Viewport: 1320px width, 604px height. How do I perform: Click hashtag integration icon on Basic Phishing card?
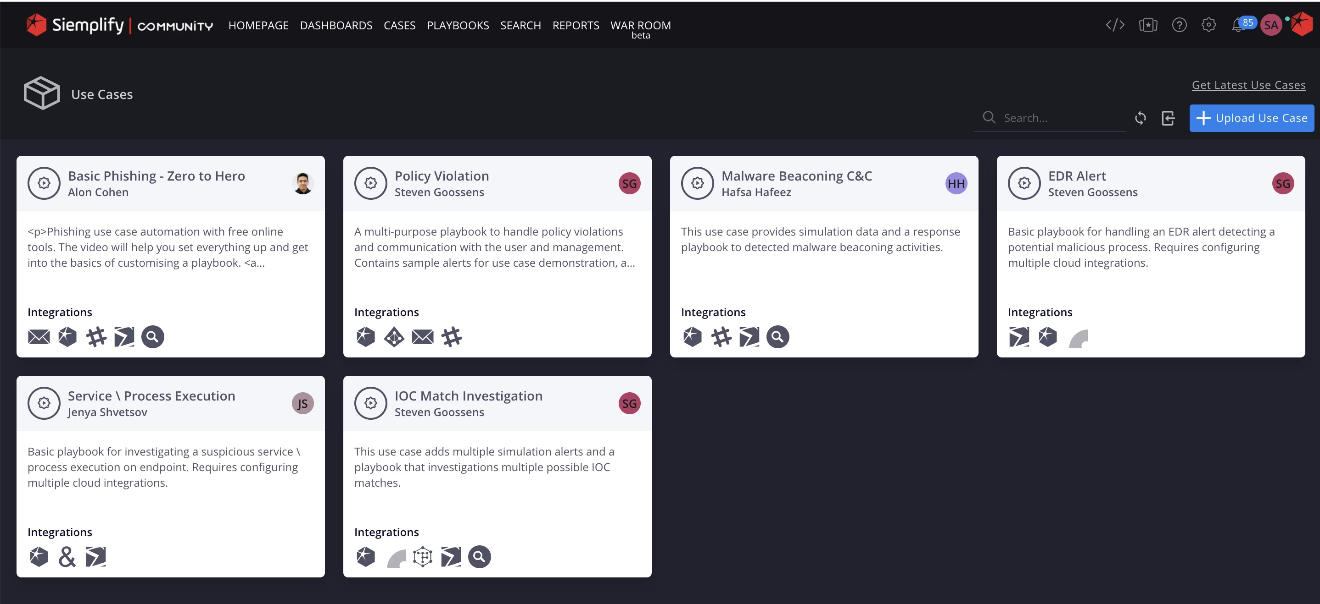pyautogui.click(x=96, y=337)
